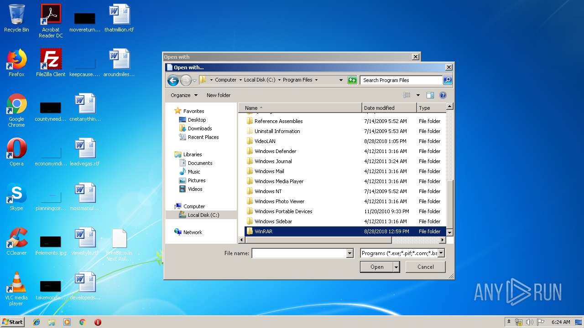
Task: Expand the Computer breadcrumb arrow
Action: [x=240, y=80]
